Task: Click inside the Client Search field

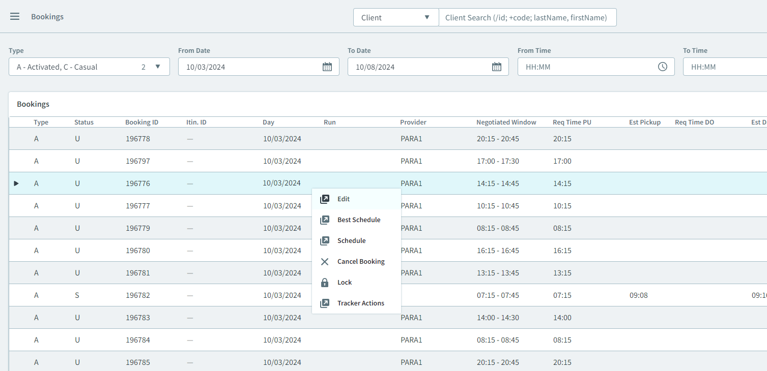Action: [528, 17]
